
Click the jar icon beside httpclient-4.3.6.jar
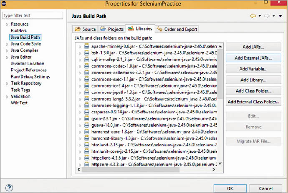point(86,157)
